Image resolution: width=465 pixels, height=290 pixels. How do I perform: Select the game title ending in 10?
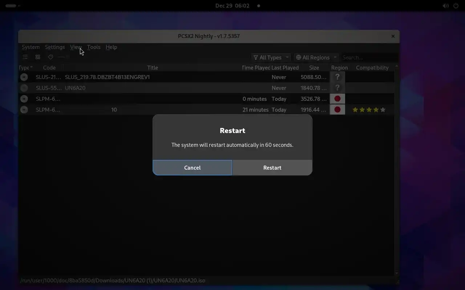(114, 109)
